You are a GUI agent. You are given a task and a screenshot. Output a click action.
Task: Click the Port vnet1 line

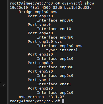click(x=39, y=80)
